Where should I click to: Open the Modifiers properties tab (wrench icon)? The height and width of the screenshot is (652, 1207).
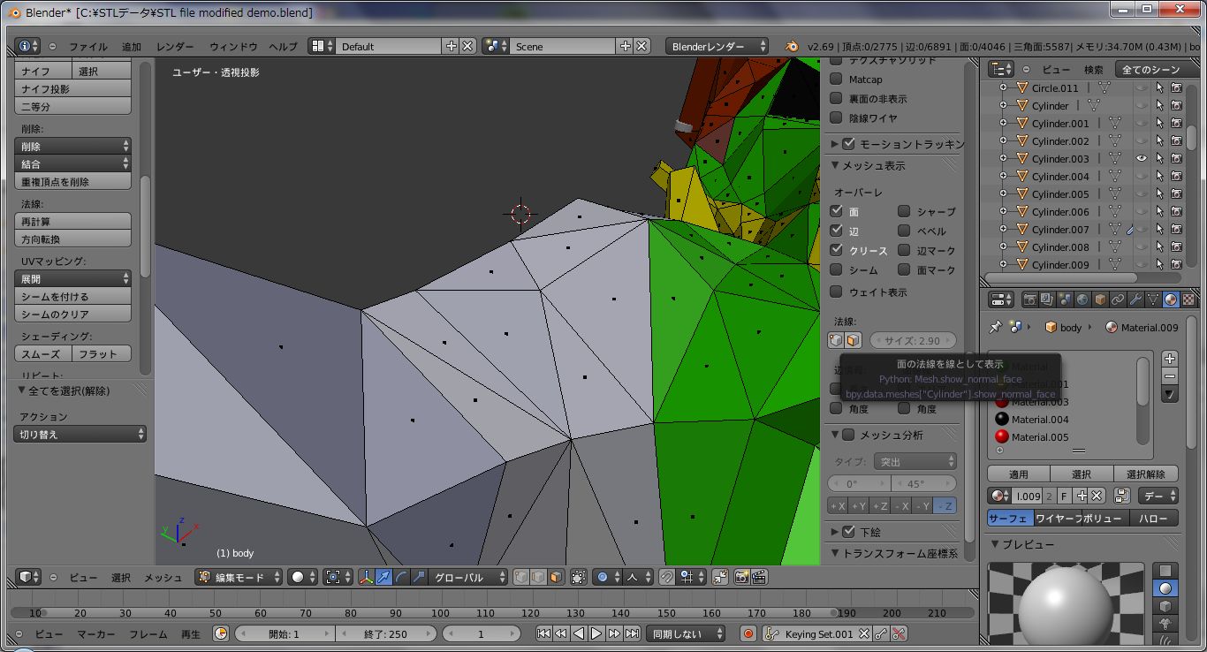point(1135,299)
